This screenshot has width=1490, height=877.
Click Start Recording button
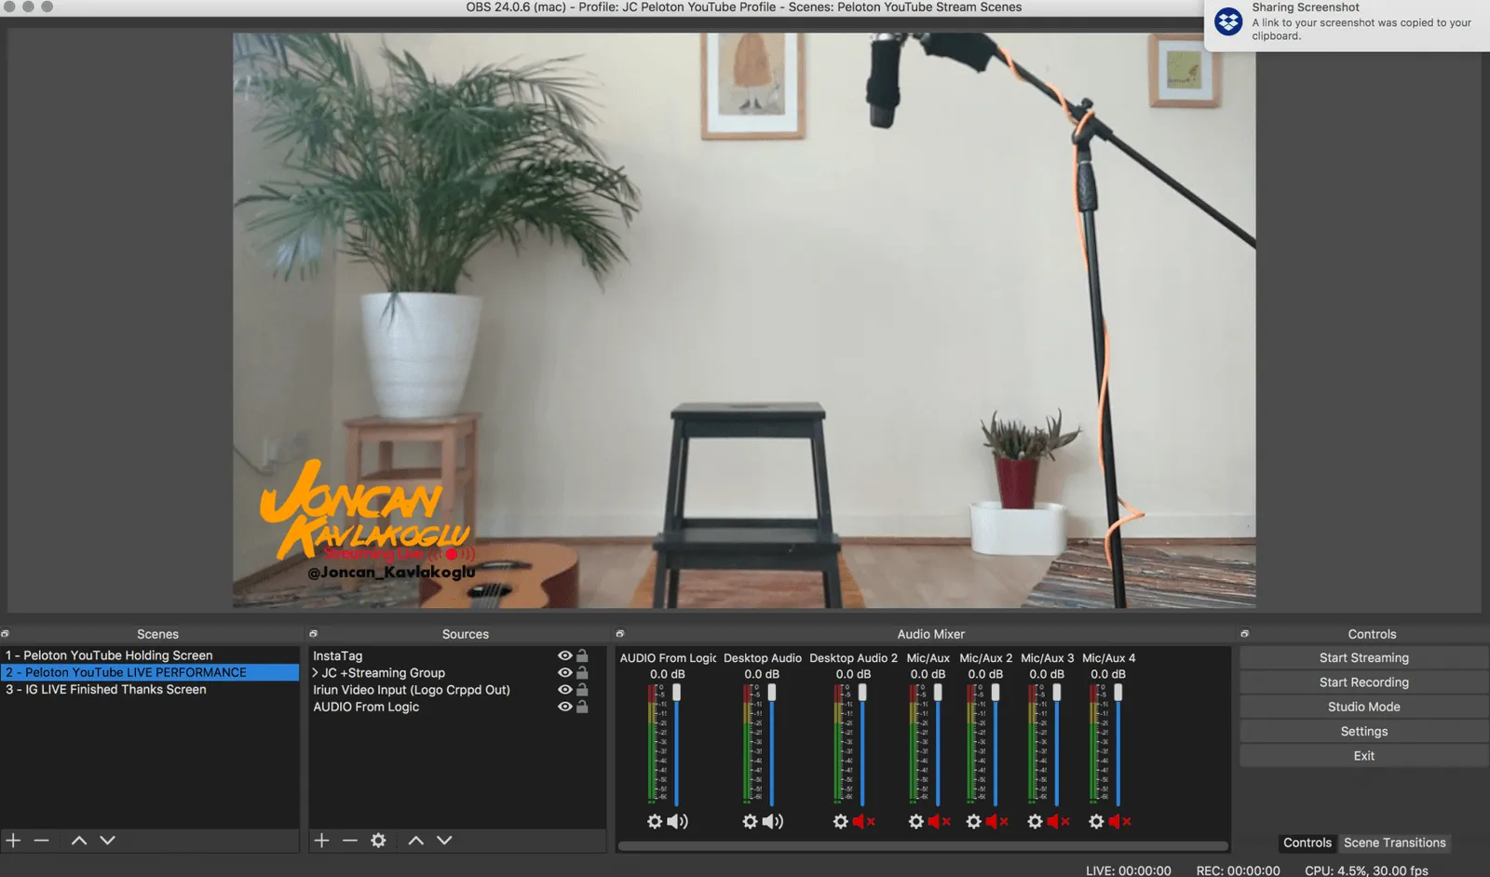(x=1363, y=681)
